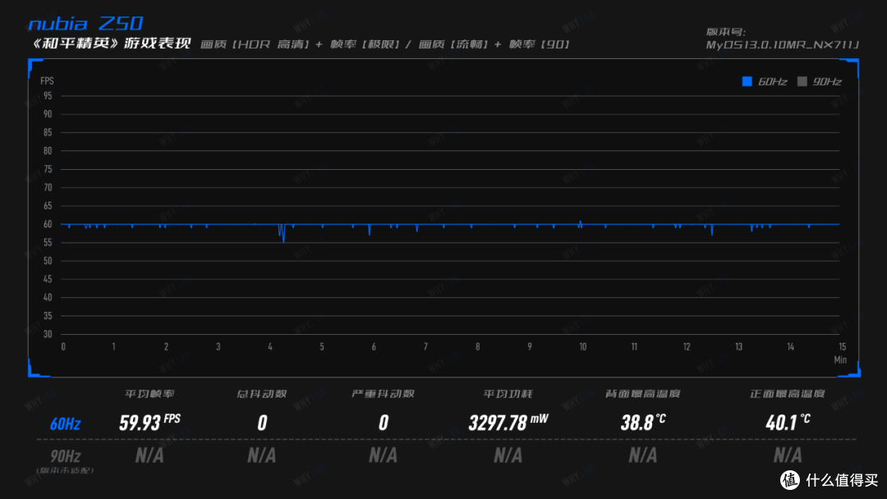Viewport: 887px width, 499px height.
Task: Click the 《和平精英》游戏表现 heading
Action: 110,43
